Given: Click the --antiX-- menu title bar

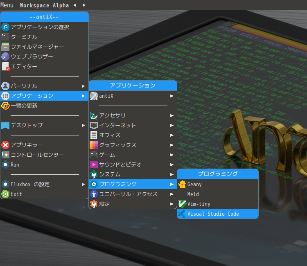Looking at the screenshot, I should click(44, 17).
